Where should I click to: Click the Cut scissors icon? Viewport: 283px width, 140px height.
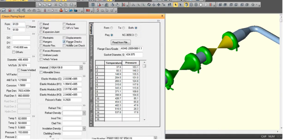coord(56,5)
